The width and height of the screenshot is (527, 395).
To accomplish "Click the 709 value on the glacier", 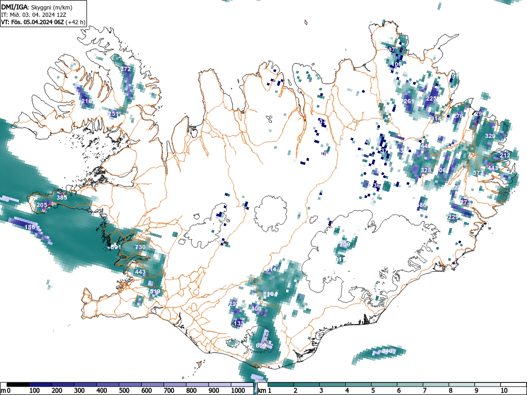I will 345,244.
